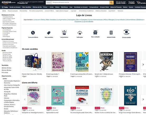
Task: Open the shopping cart Carrinho icon
Action: point(141,3)
